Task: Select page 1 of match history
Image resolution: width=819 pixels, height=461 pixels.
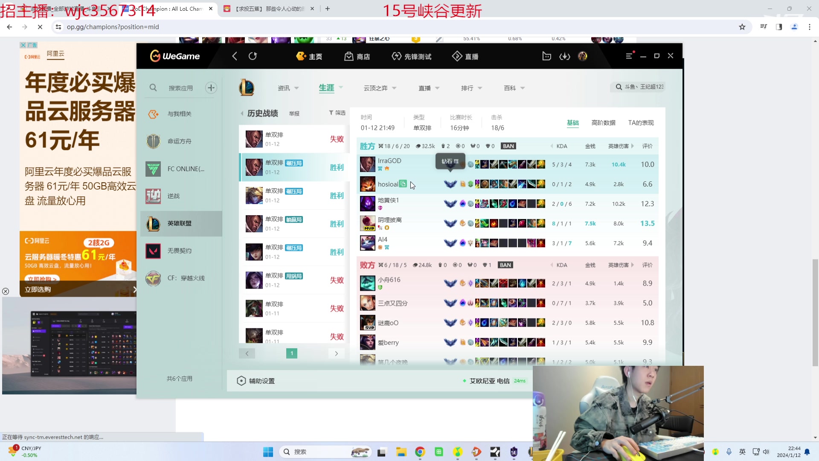Action: 292,353
